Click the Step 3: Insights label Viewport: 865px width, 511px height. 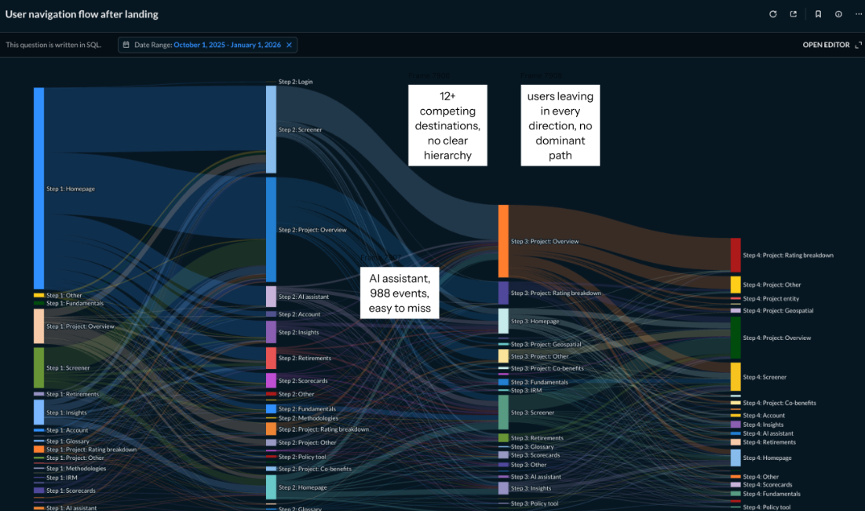pos(531,487)
